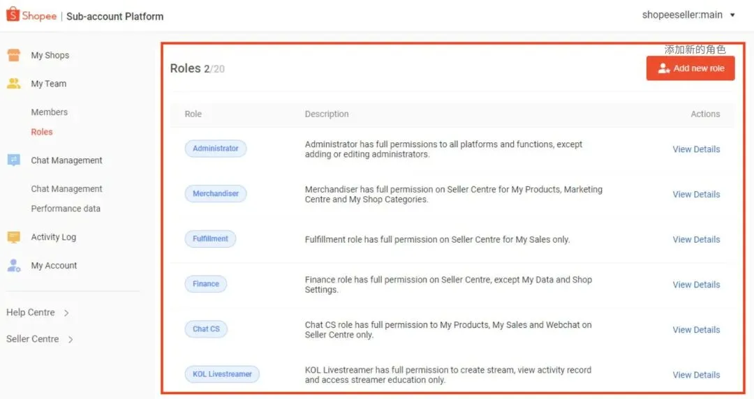Click the Description column header

(327, 114)
